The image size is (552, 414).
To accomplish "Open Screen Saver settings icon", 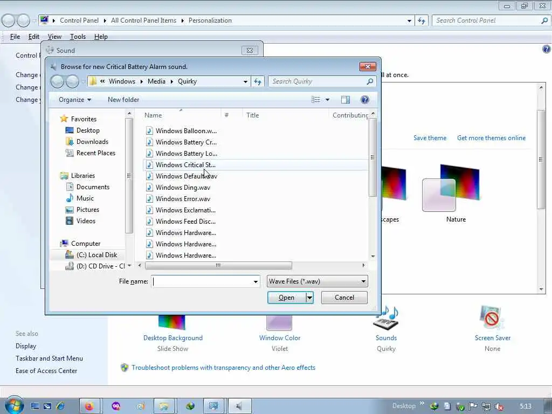I will tap(492, 318).
